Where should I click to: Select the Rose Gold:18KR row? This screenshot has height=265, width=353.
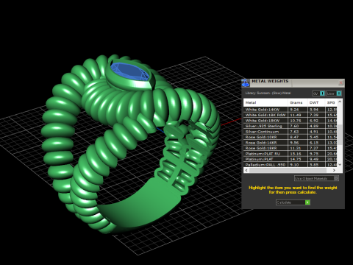[290, 148]
